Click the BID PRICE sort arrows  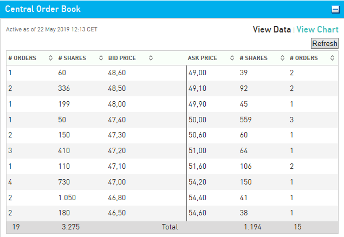click(151, 58)
